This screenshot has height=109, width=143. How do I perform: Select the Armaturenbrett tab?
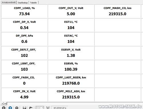[9, 3]
